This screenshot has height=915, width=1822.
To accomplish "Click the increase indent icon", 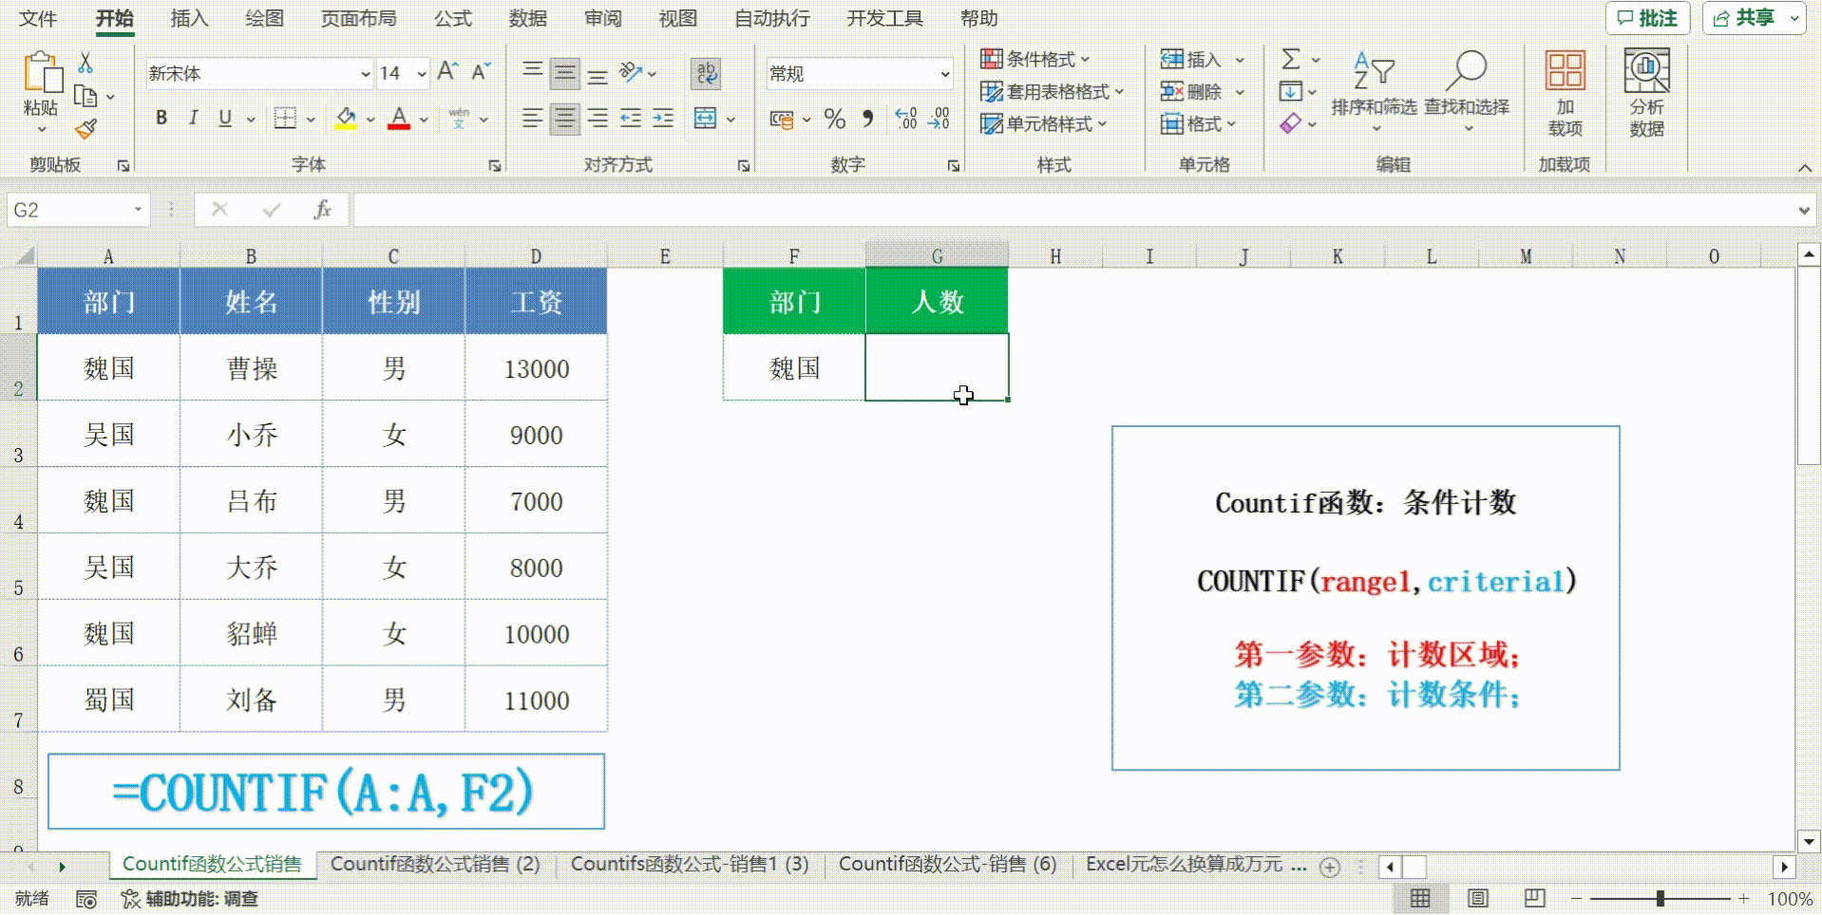I will point(663,119).
